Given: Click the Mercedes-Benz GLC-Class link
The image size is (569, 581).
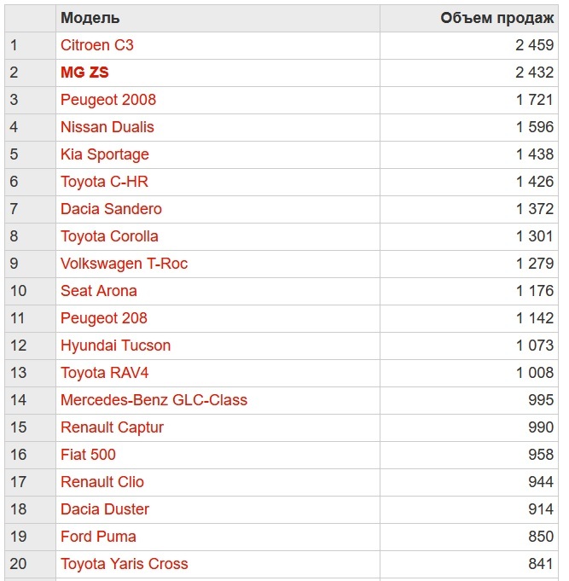Looking at the screenshot, I should point(154,400).
